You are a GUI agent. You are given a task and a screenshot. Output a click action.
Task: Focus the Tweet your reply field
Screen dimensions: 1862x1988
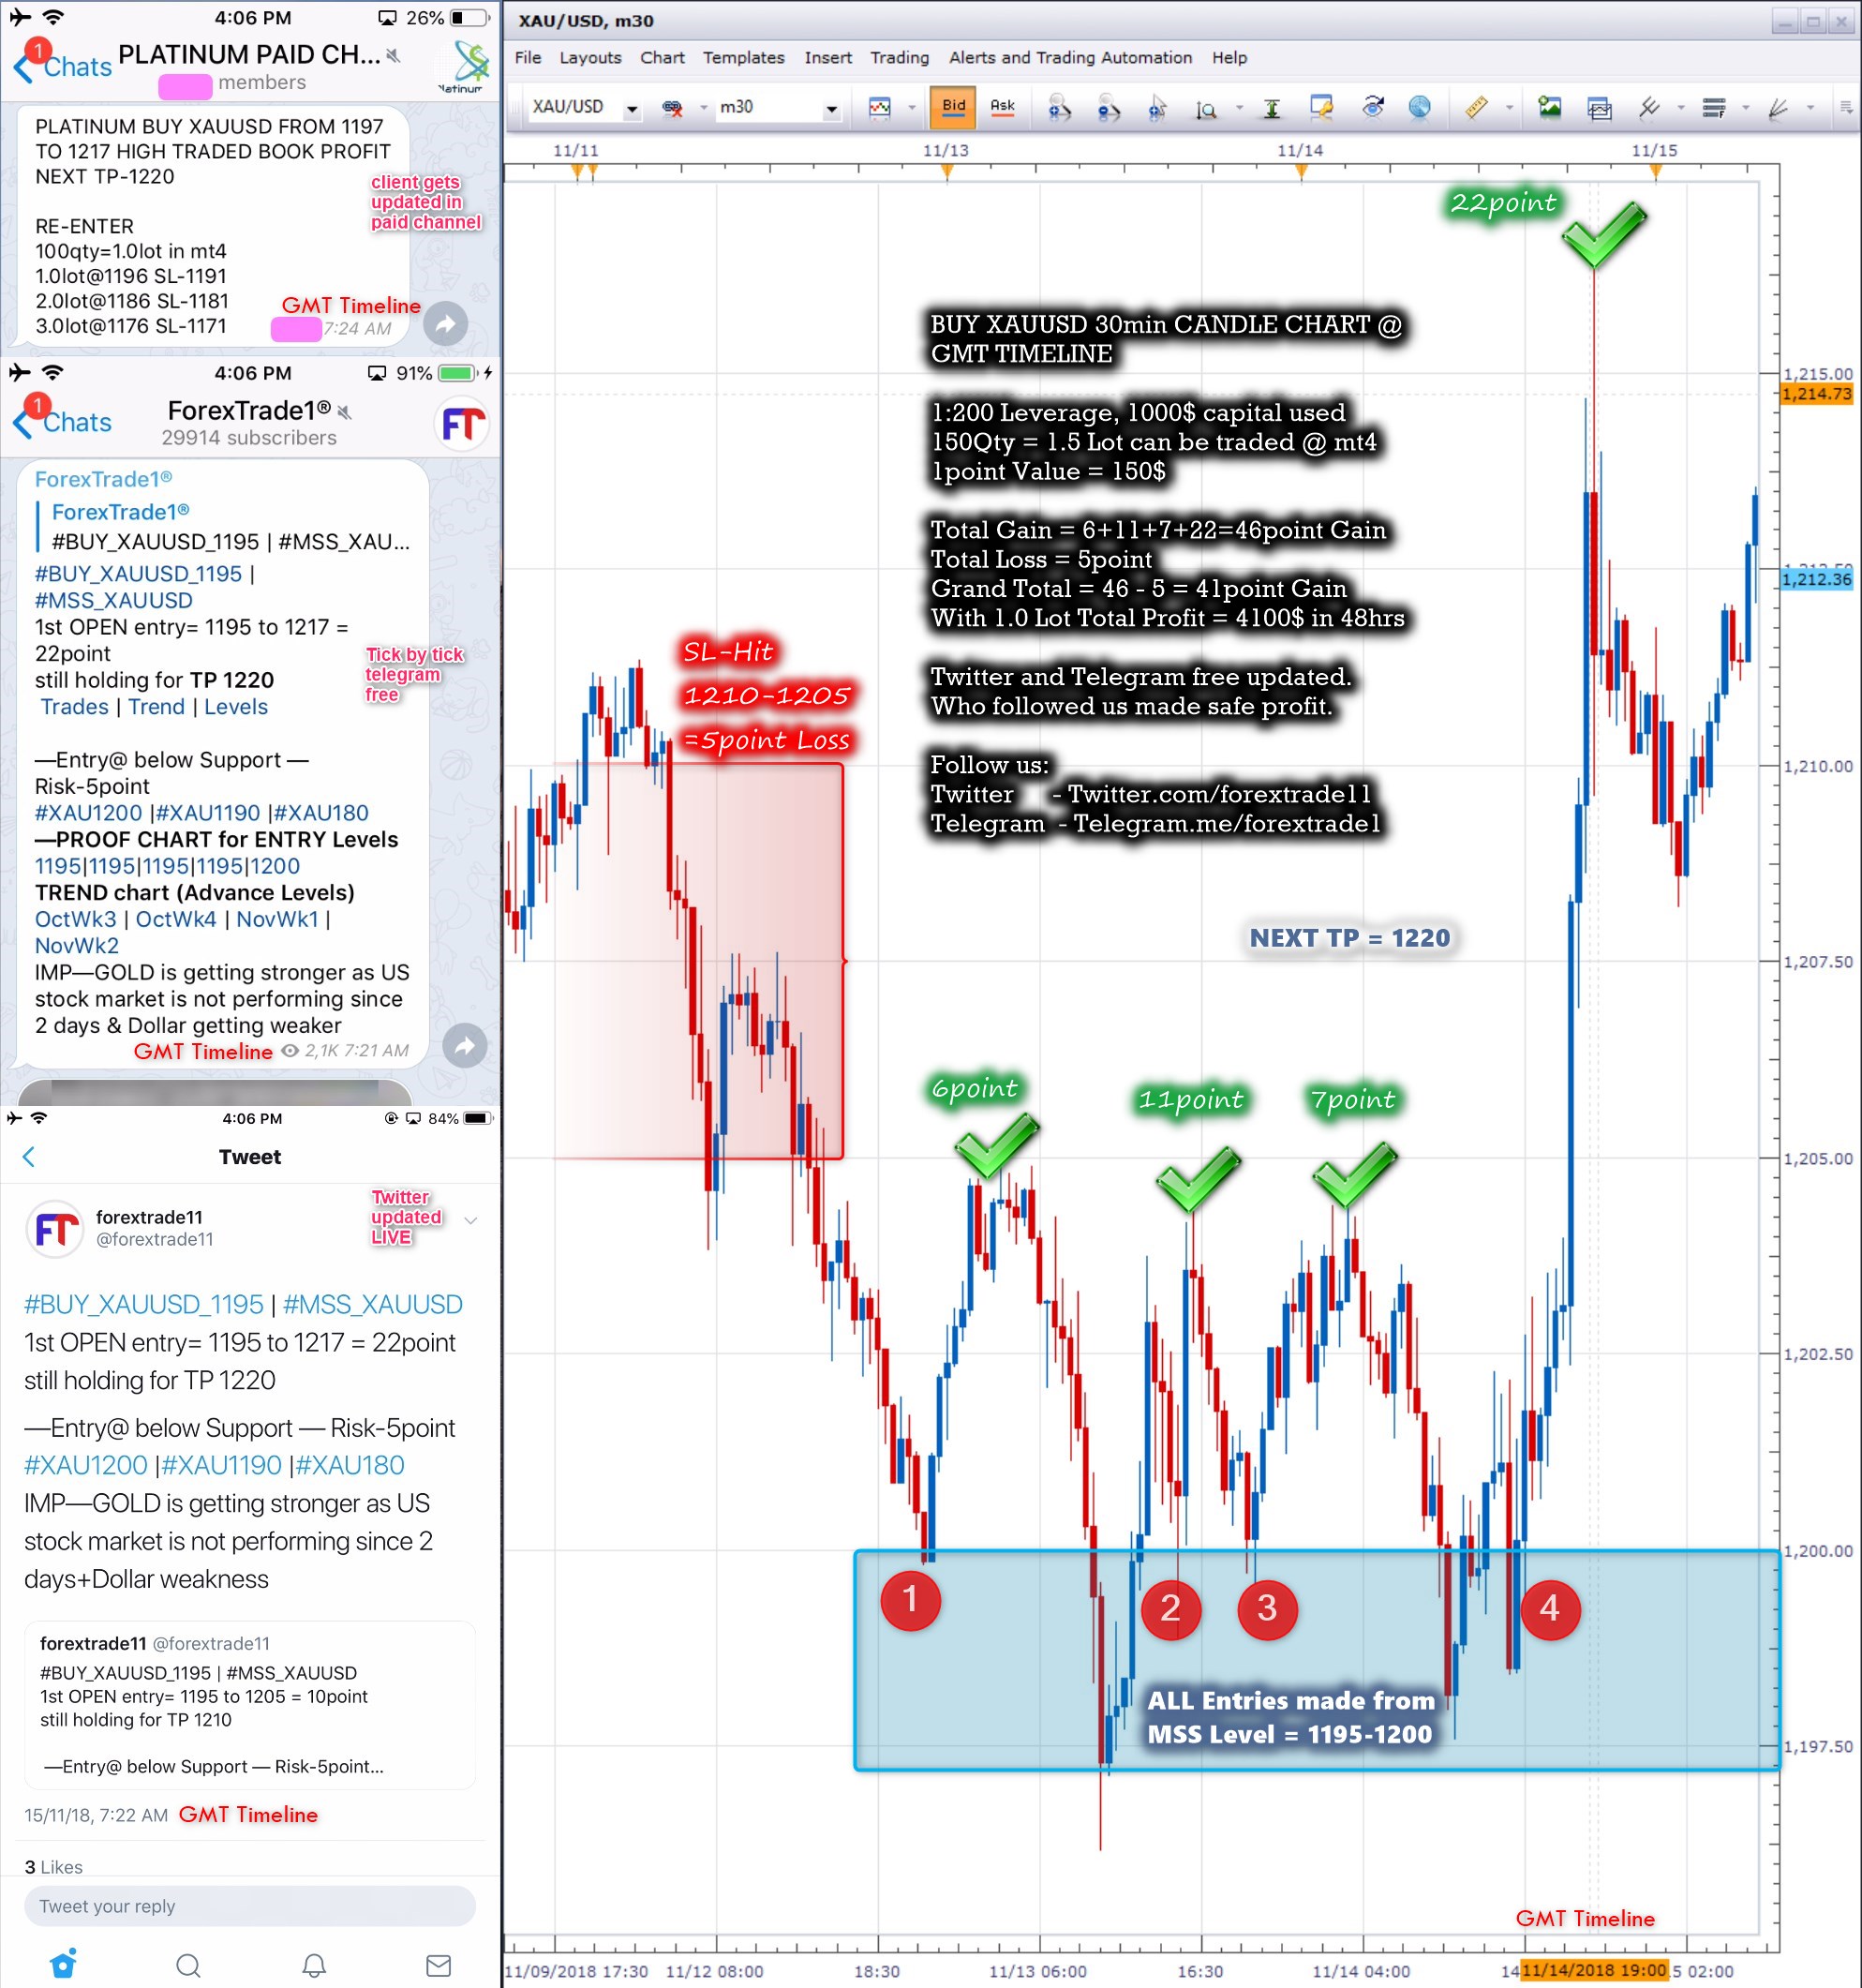tap(250, 1906)
